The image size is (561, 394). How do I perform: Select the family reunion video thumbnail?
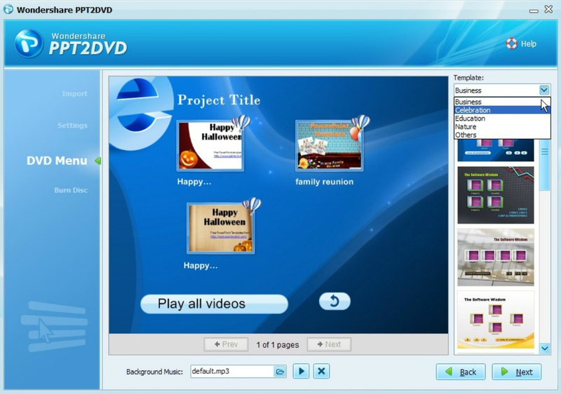click(x=329, y=146)
